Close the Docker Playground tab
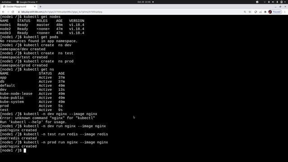This screenshot has height=162, width=288. (x=35, y=7)
